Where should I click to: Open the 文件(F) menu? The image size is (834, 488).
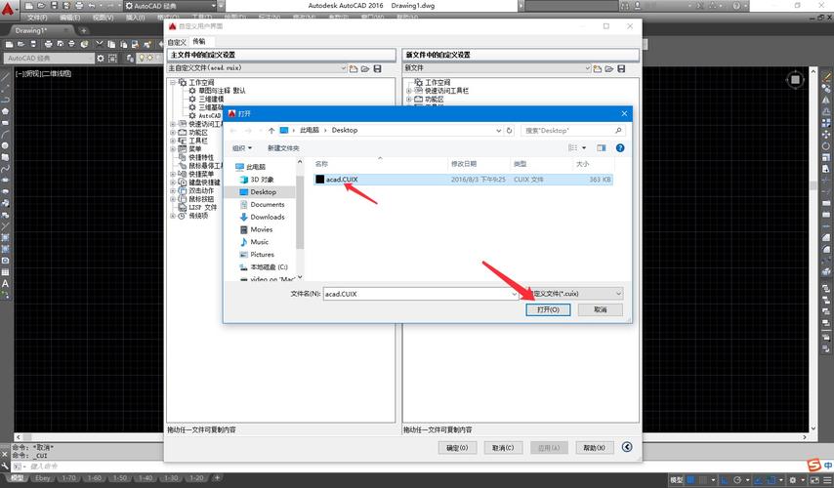point(37,18)
